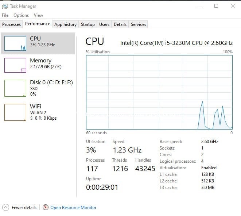Image resolution: width=241 pixels, height=216 pixels.
Task: Switch to the Details tab
Action: tap(120, 24)
